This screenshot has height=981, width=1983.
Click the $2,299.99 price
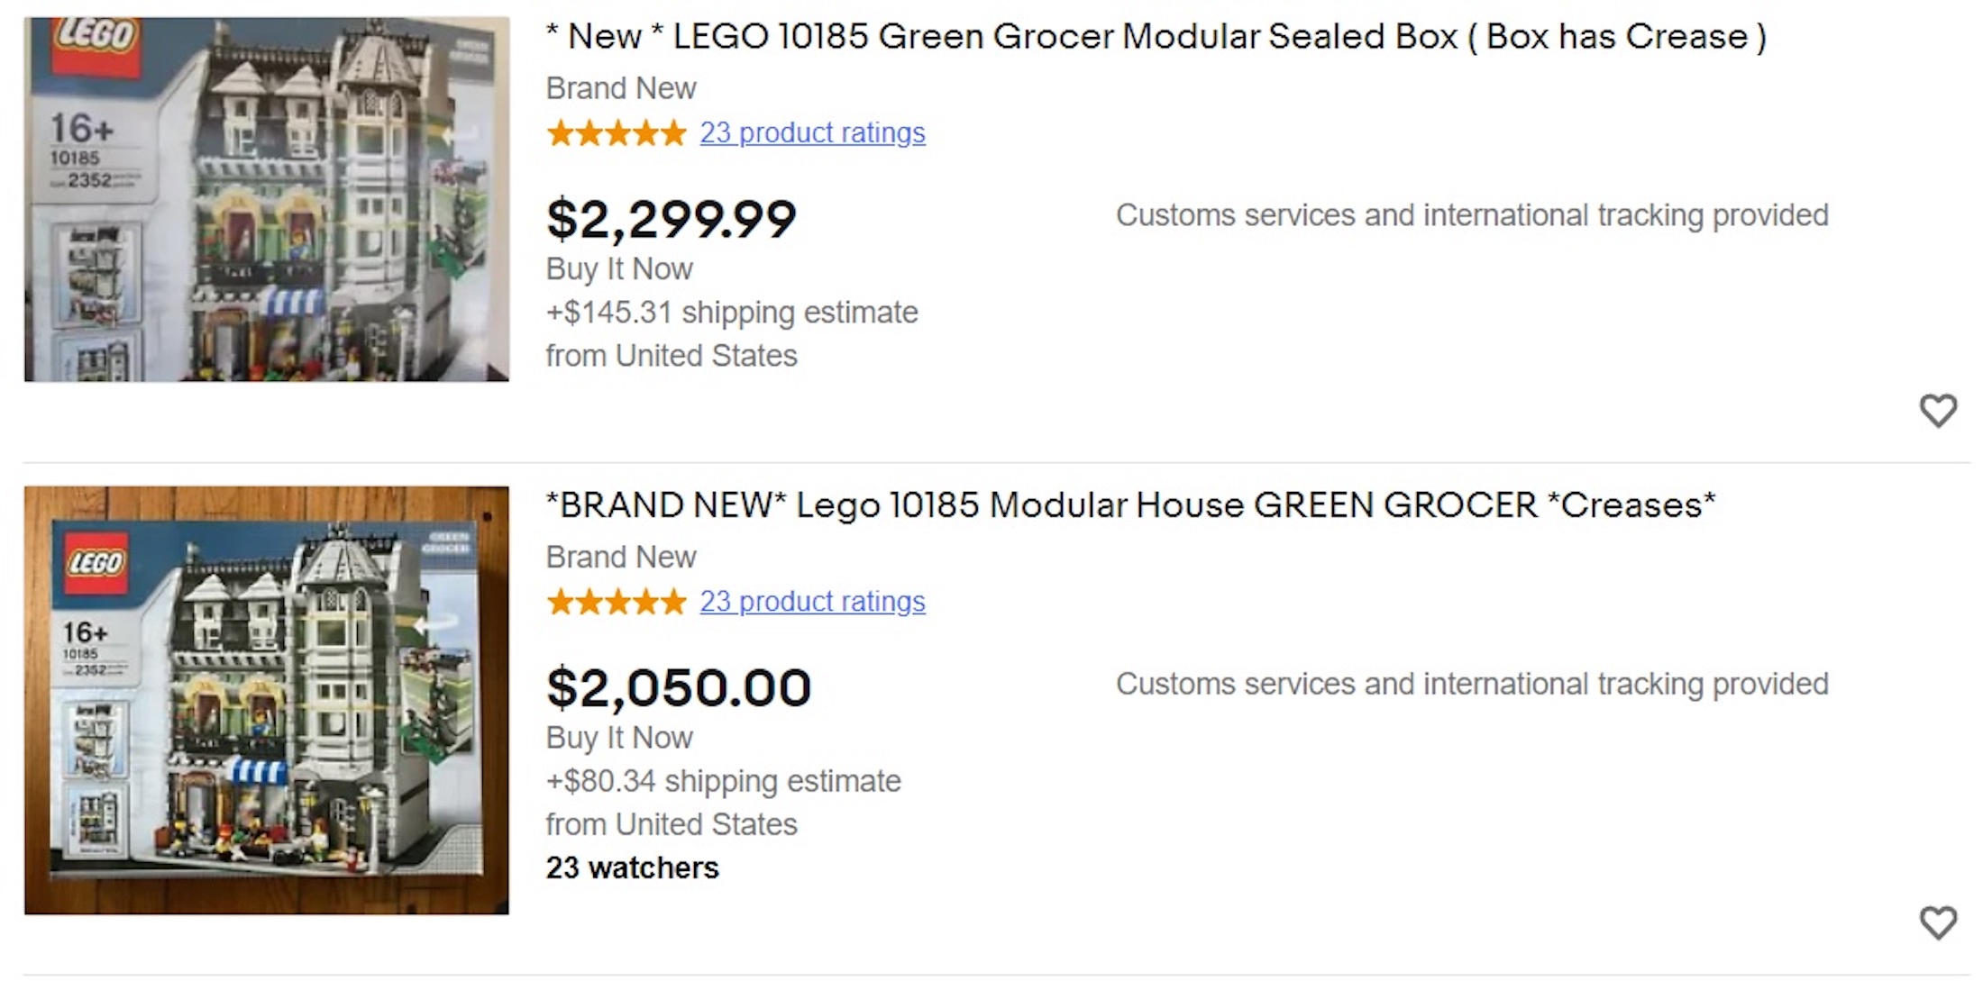672,219
